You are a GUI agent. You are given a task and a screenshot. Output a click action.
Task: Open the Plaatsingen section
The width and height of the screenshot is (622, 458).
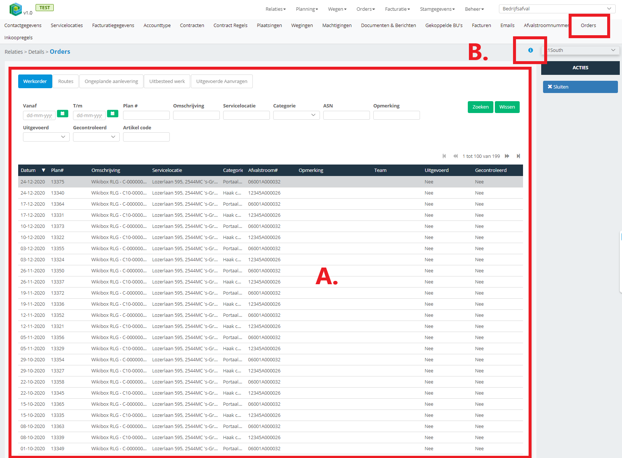tap(269, 25)
